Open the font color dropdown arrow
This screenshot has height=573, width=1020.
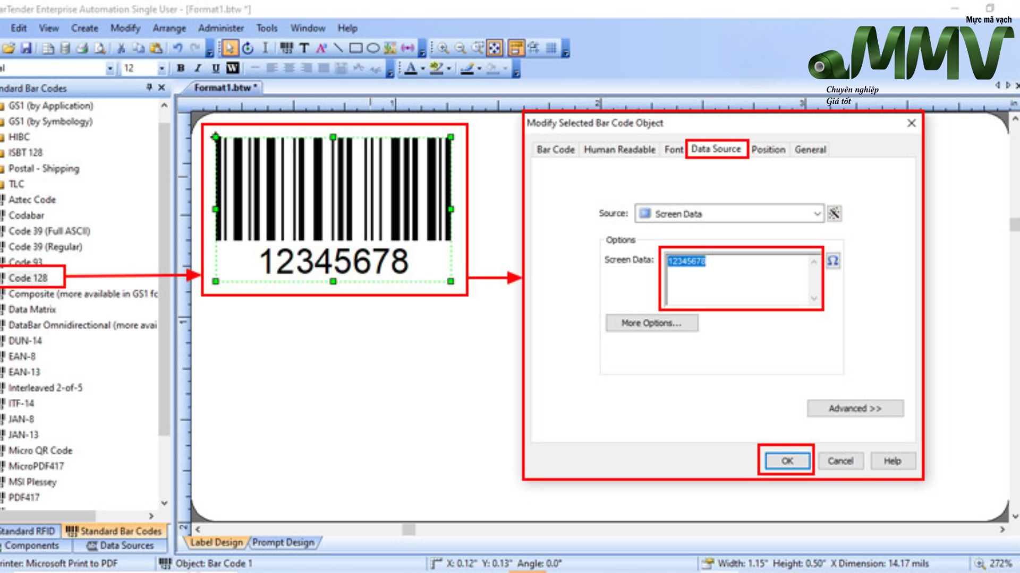[423, 68]
